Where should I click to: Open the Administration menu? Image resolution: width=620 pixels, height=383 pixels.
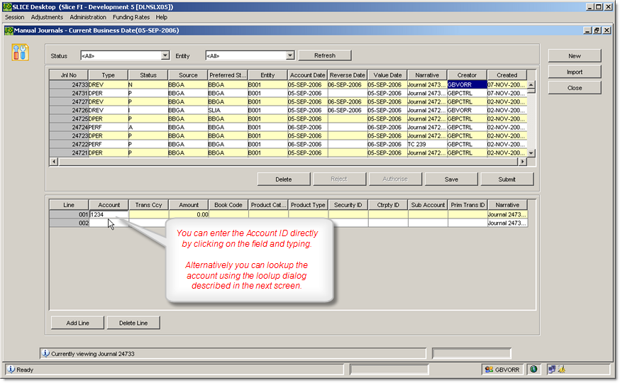point(88,17)
